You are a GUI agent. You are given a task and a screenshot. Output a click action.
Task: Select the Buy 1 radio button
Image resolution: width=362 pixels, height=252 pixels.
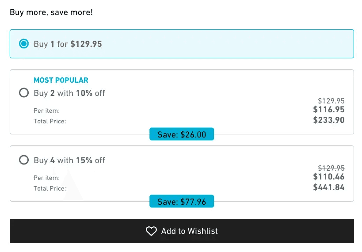click(24, 44)
